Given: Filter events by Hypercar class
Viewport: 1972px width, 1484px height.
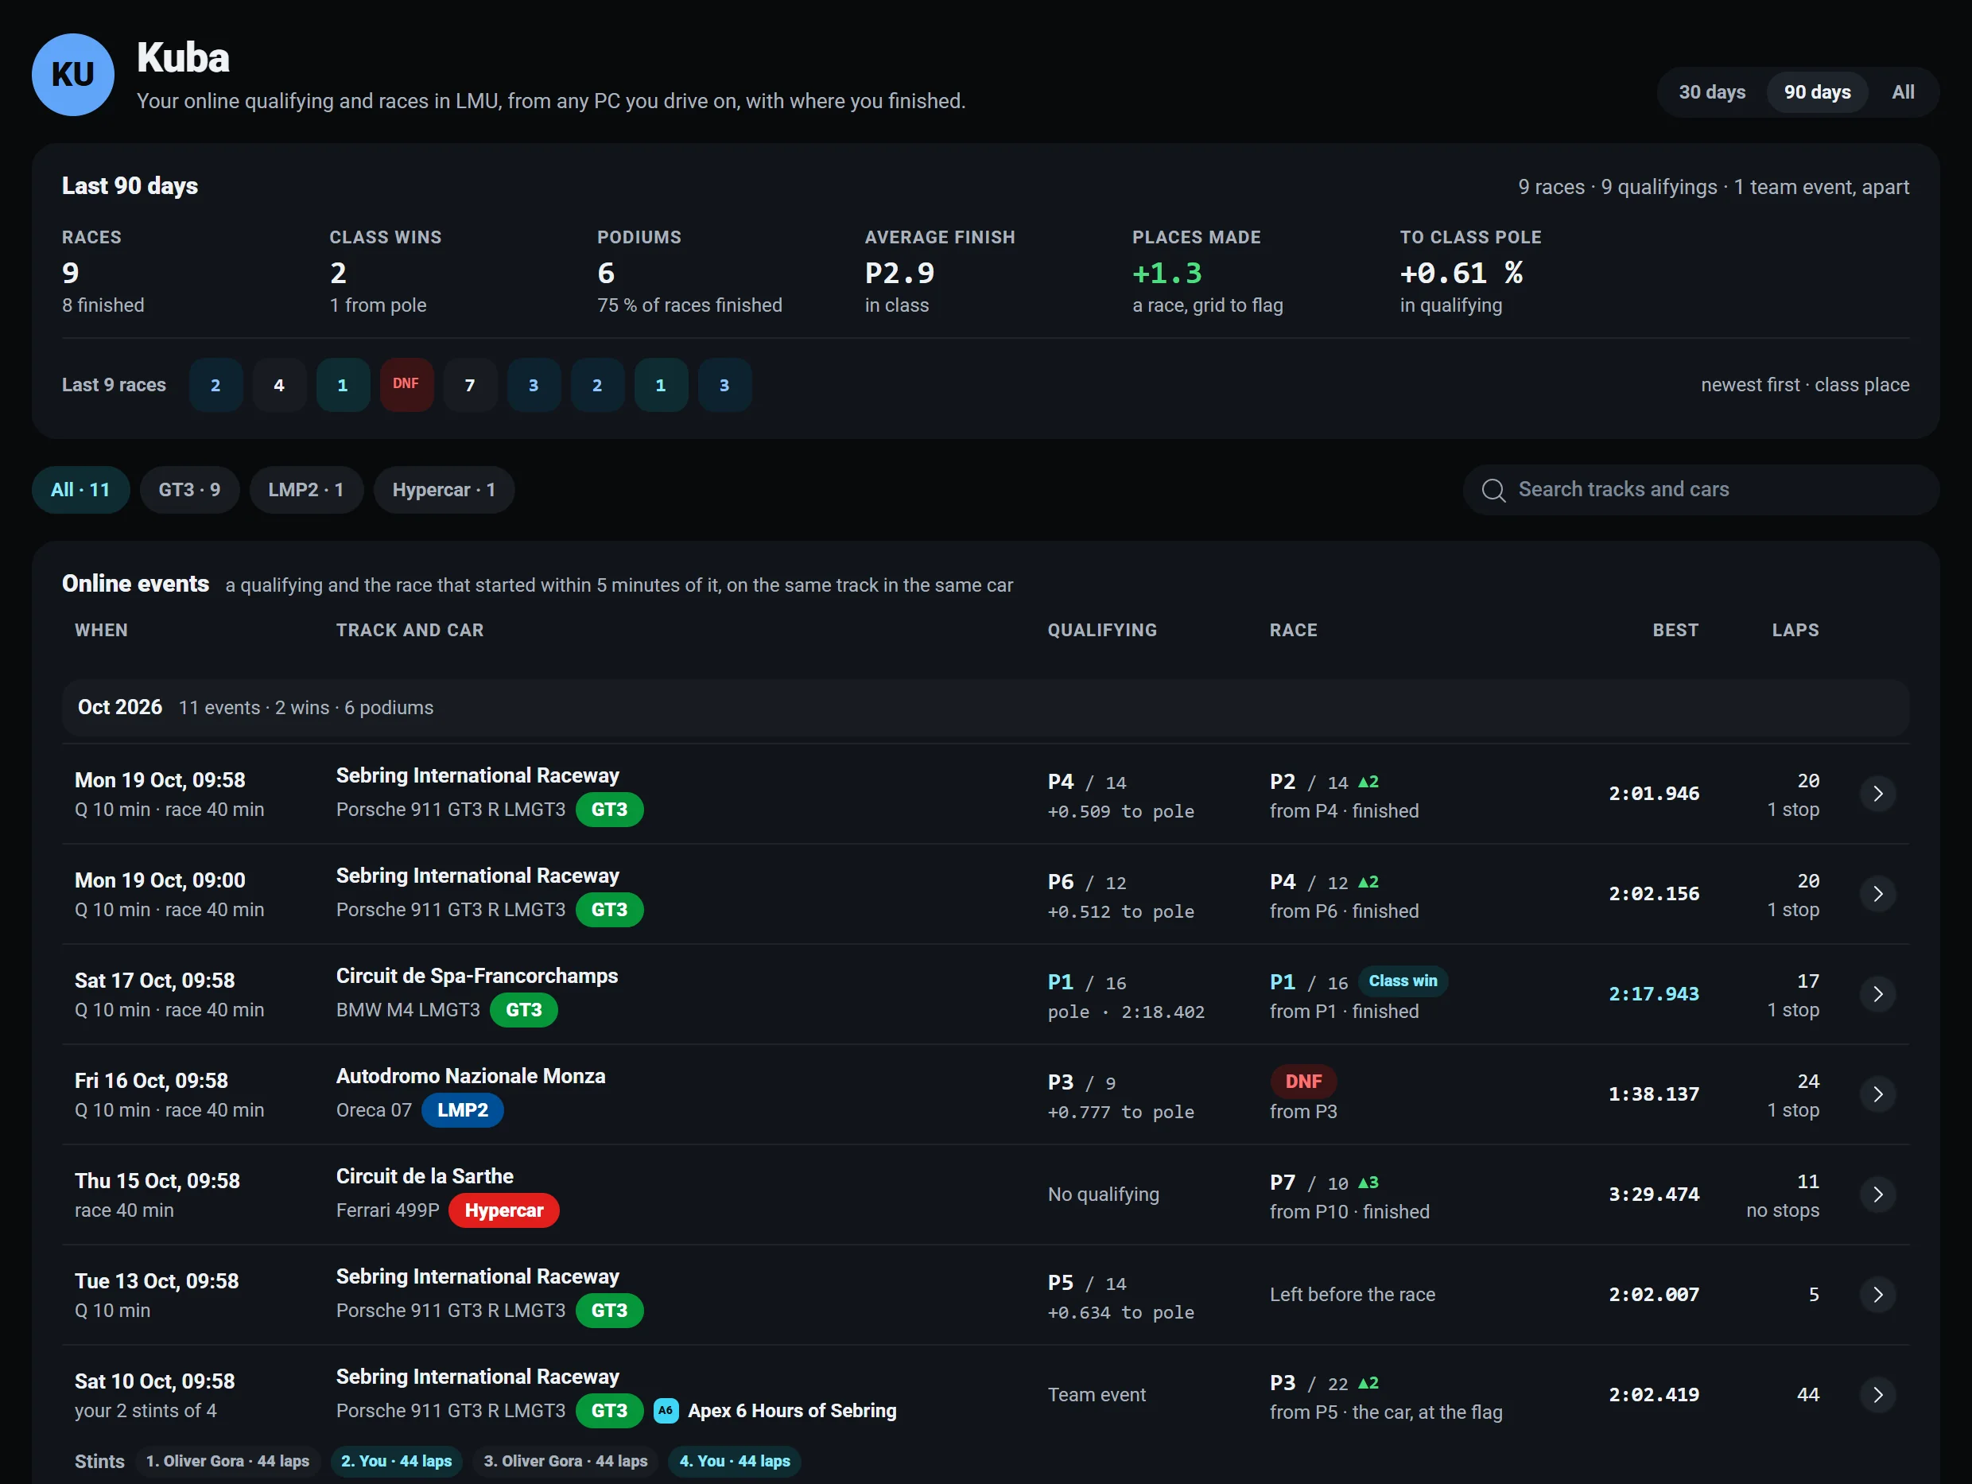Looking at the screenshot, I should [x=444, y=490].
